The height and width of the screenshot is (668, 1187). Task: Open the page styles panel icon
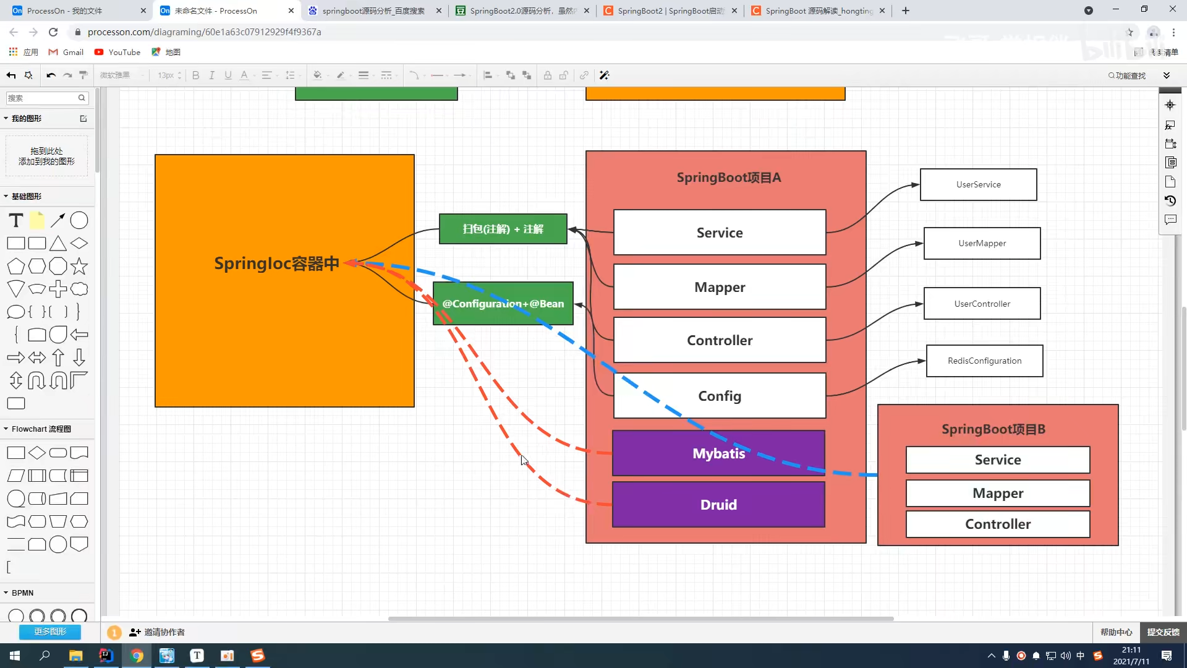[1170, 162]
